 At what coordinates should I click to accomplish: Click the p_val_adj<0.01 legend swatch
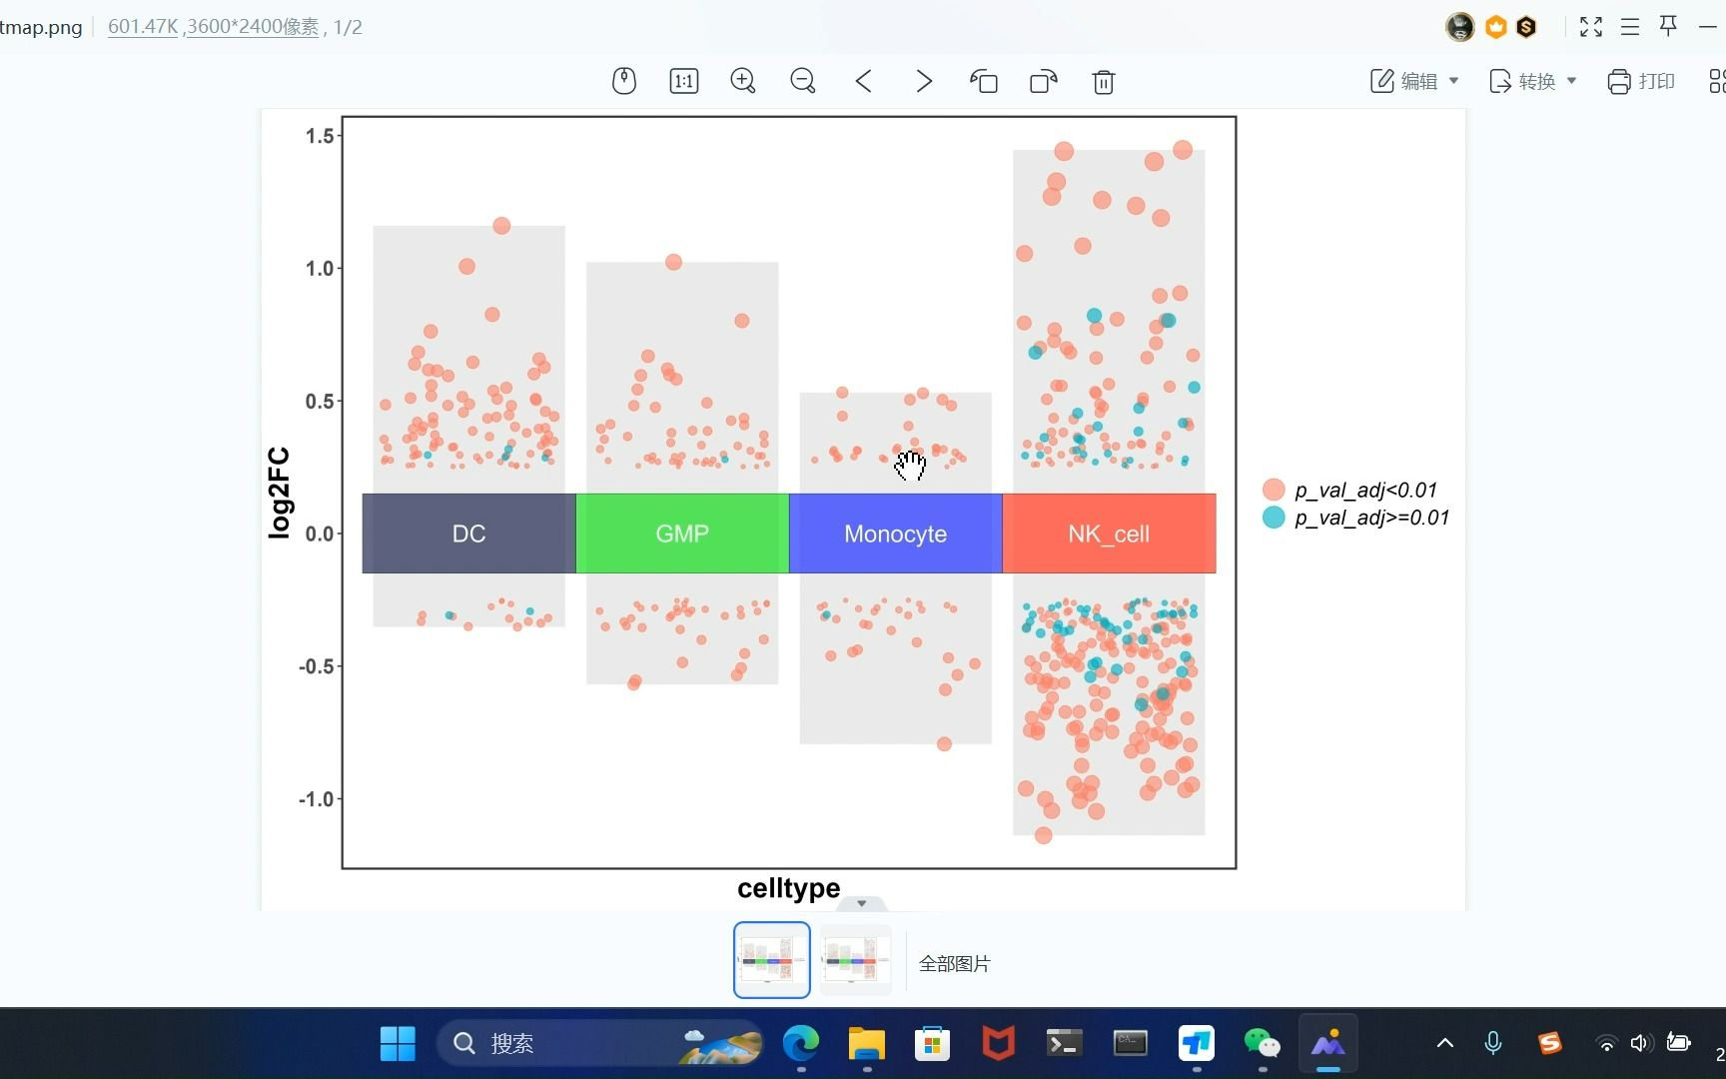1274,490
